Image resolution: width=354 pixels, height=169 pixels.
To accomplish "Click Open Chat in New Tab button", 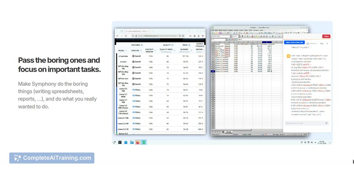I will (294, 42).
